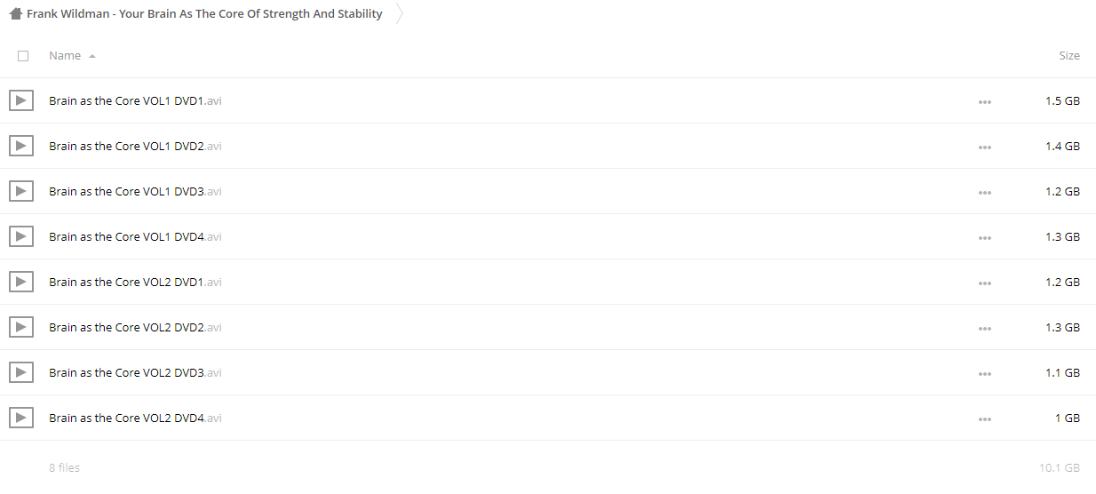The height and width of the screenshot is (494, 1096).
Task: Click the video icon beside VOL1 DVD2
Action: [21, 146]
